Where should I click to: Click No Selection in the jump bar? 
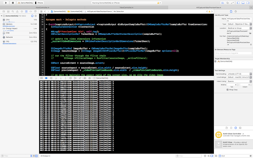tap(119, 11)
